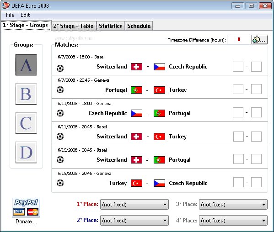
Task: Click Portugal score box, 6/15/2008 Basel match
Action: tap(256, 159)
